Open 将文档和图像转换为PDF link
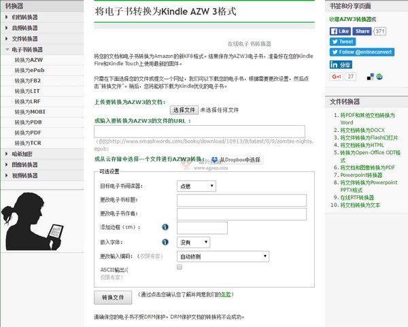The image size is (408, 327). point(367,167)
